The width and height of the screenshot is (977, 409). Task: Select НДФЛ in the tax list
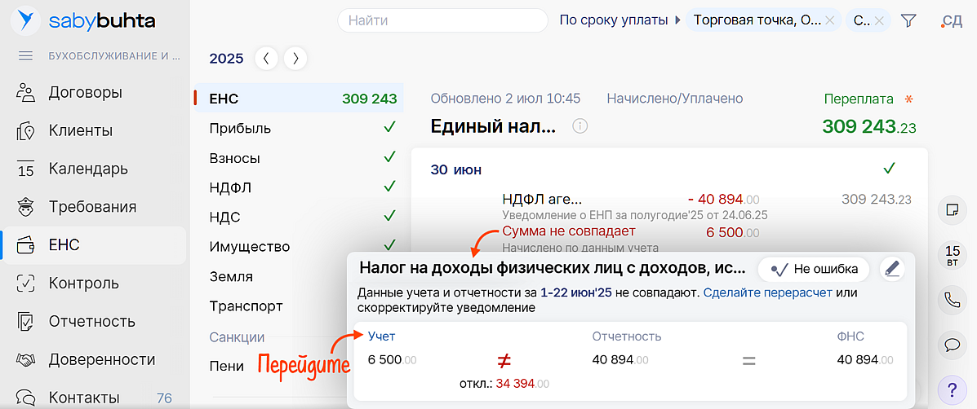click(230, 187)
